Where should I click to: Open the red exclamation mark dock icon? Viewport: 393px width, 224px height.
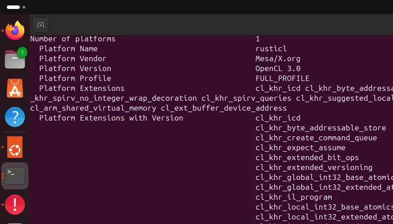(x=15, y=205)
